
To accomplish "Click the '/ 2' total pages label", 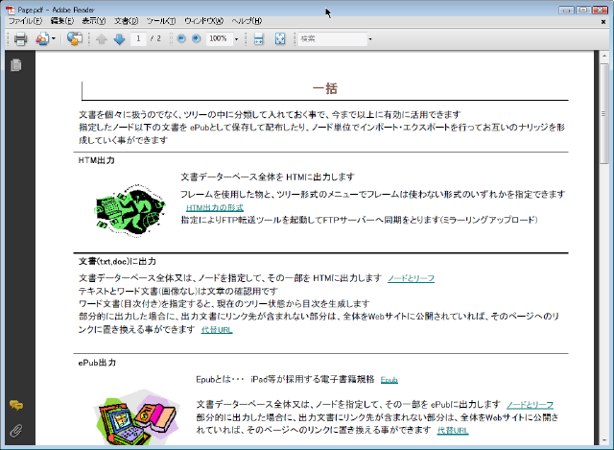I will tap(155, 38).
